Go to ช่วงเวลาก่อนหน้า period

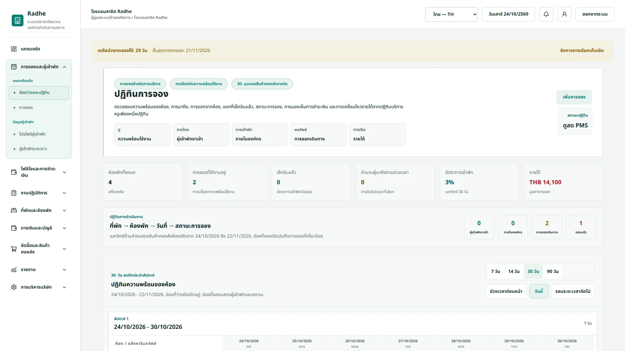point(506,291)
